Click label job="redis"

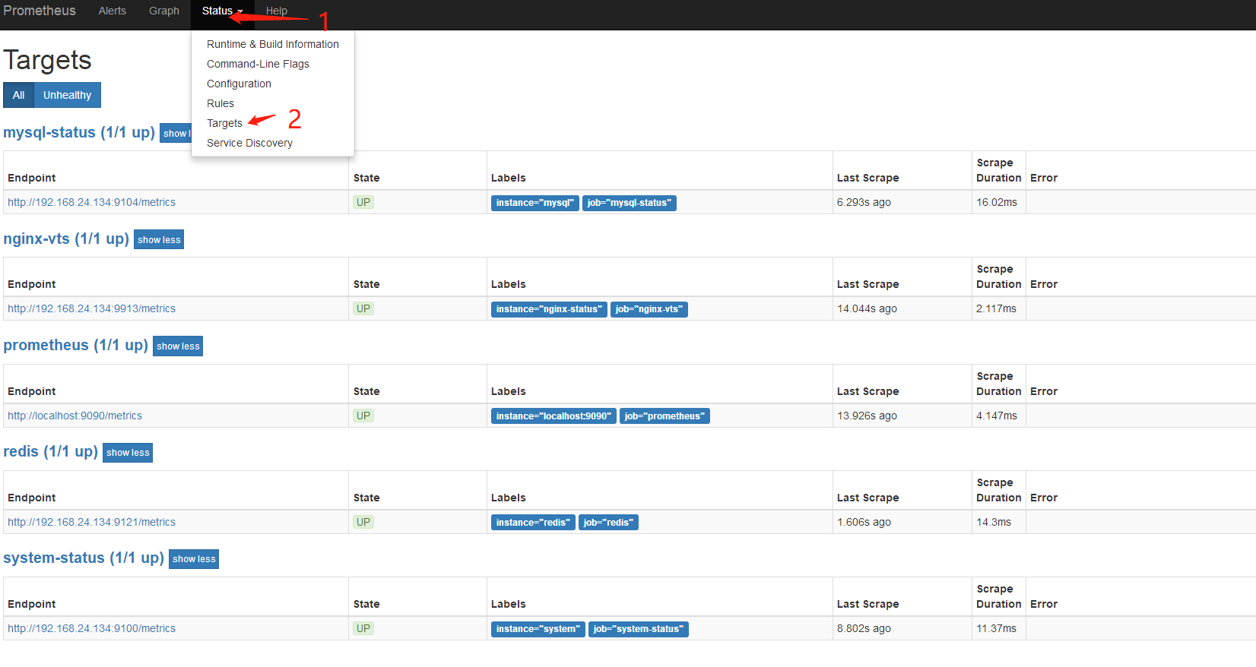[608, 523]
